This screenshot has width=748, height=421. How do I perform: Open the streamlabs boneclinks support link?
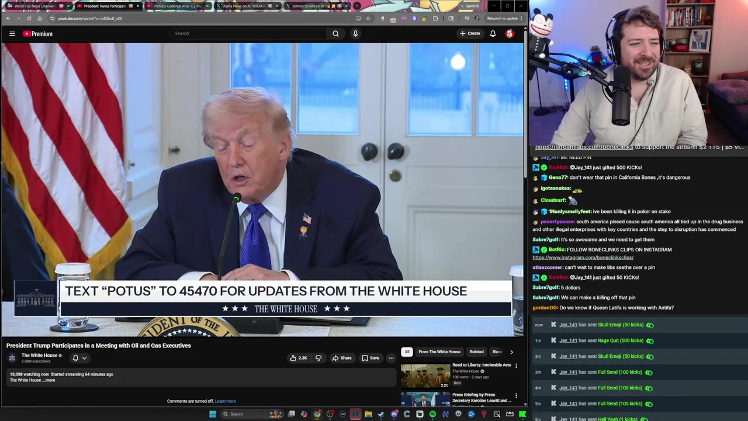pos(584,147)
